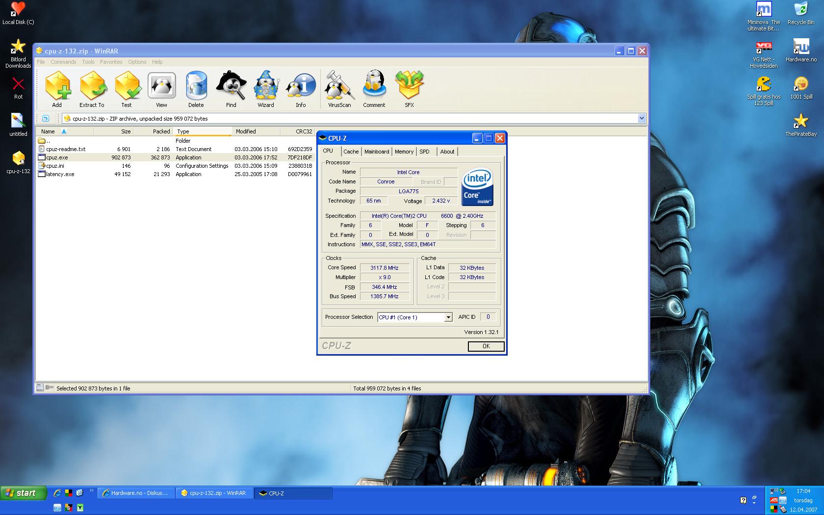
Task: Click the Windows start button
Action: [x=24, y=493]
